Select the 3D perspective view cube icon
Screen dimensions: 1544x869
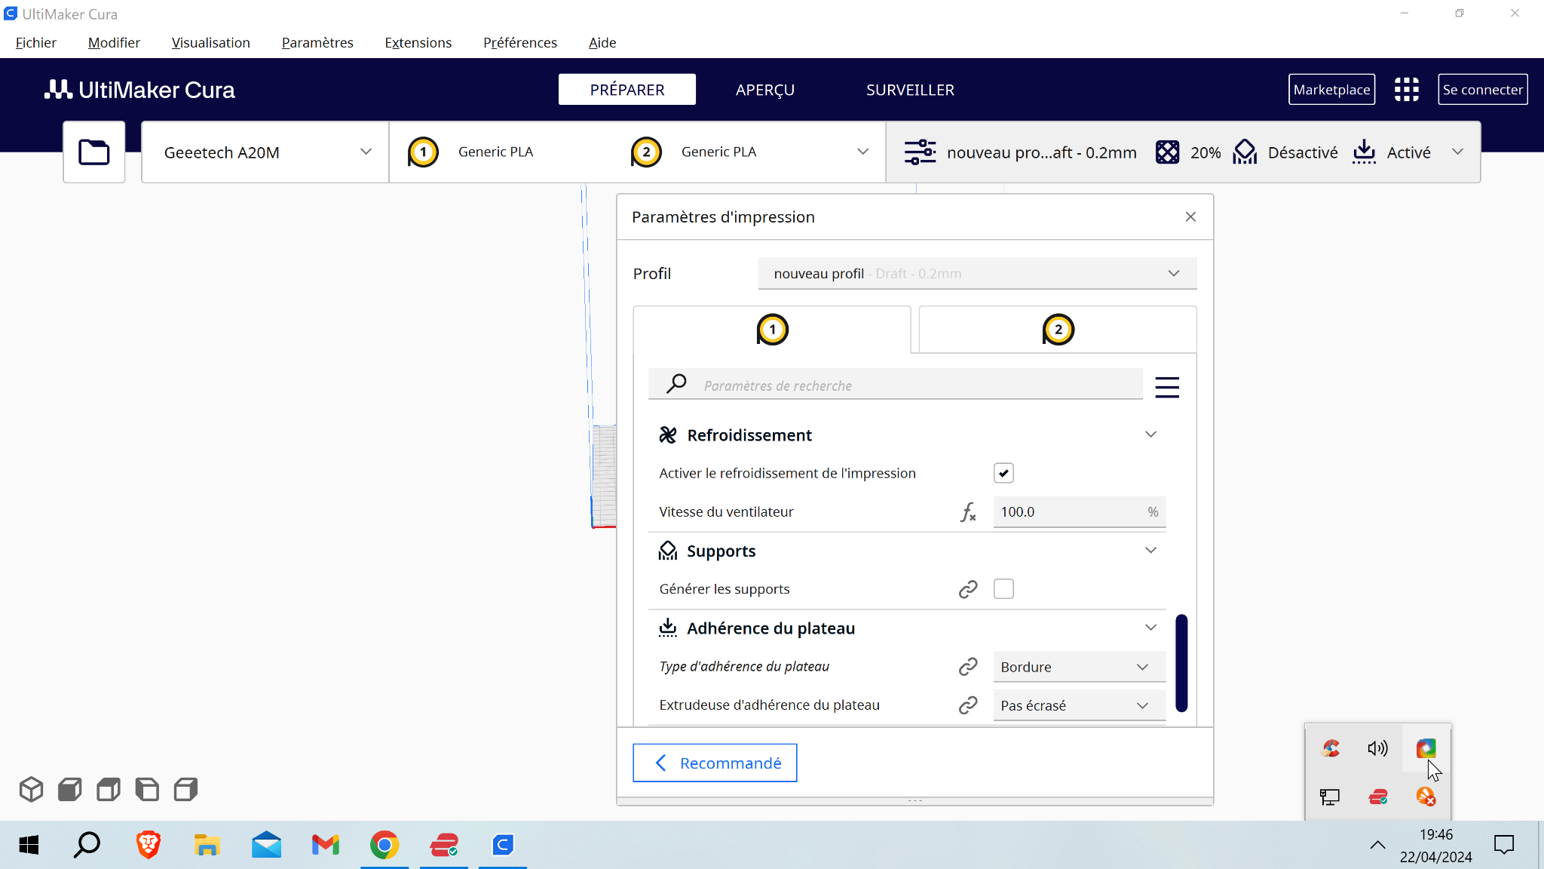(x=31, y=790)
